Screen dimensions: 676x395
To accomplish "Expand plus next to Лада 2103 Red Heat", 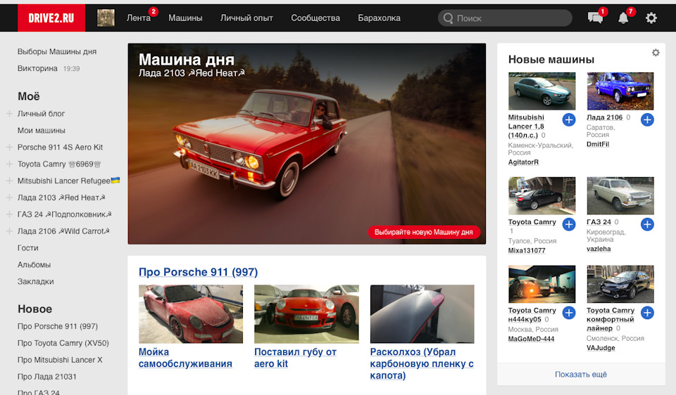I will (x=9, y=197).
